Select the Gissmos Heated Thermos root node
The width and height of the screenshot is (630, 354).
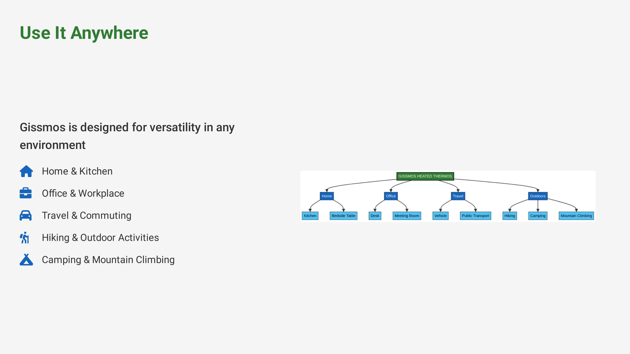[425, 176]
